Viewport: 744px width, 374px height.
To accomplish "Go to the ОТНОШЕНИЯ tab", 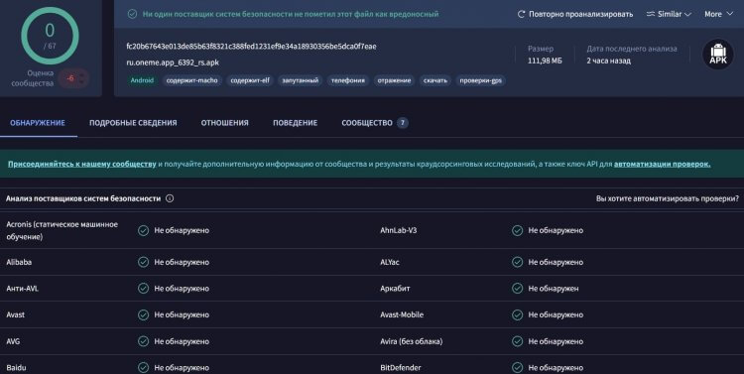I will [224, 123].
